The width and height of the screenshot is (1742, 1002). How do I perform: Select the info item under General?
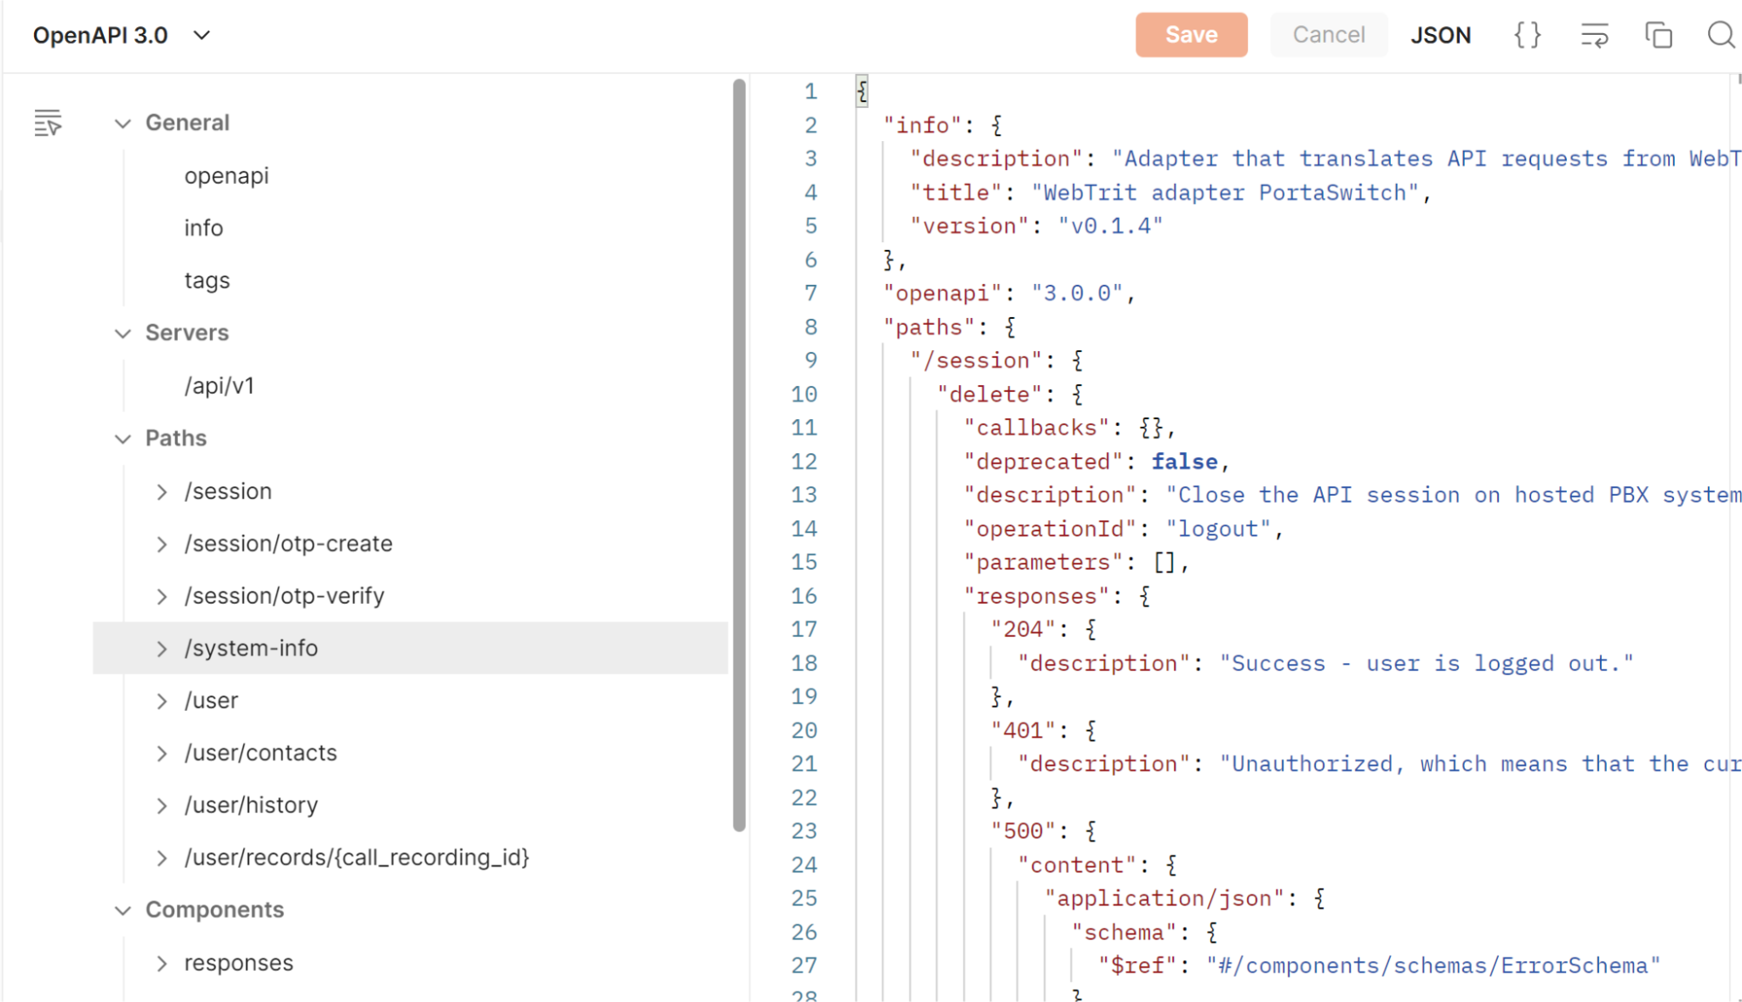click(204, 228)
